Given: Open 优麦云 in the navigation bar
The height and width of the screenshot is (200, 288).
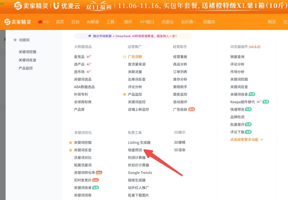Looking at the screenshot, I should point(167,22).
